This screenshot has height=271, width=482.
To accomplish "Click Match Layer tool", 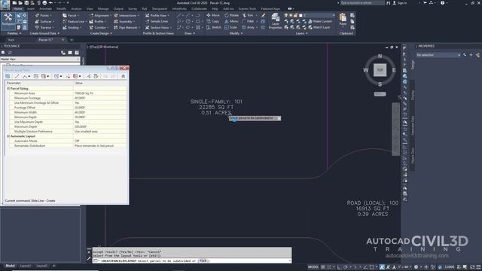I will (319, 27).
